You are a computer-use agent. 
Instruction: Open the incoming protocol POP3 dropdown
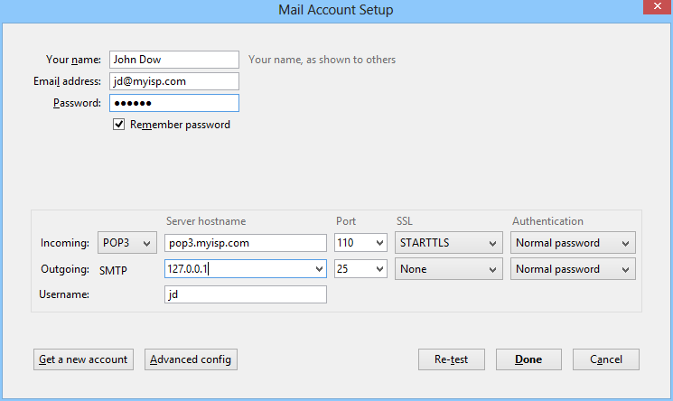pos(126,243)
